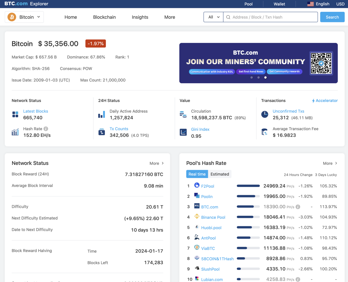The height and width of the screenshot is (282, 348).
Task: Open the Tx Counts link
Action: 119,129
